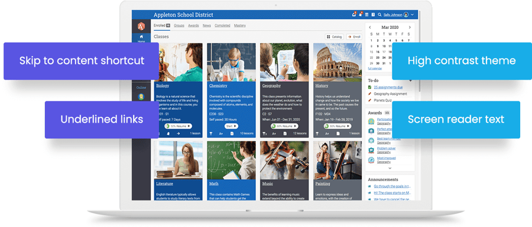
Task: Switch to the Groups tab
Action: [x=179, y=25]
